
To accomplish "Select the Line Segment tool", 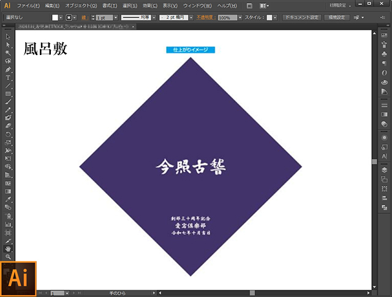I will coord(8,86).
